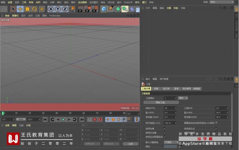
Task: Activate the Move tool in top toolbar
Action: click(x=20, y=9)
